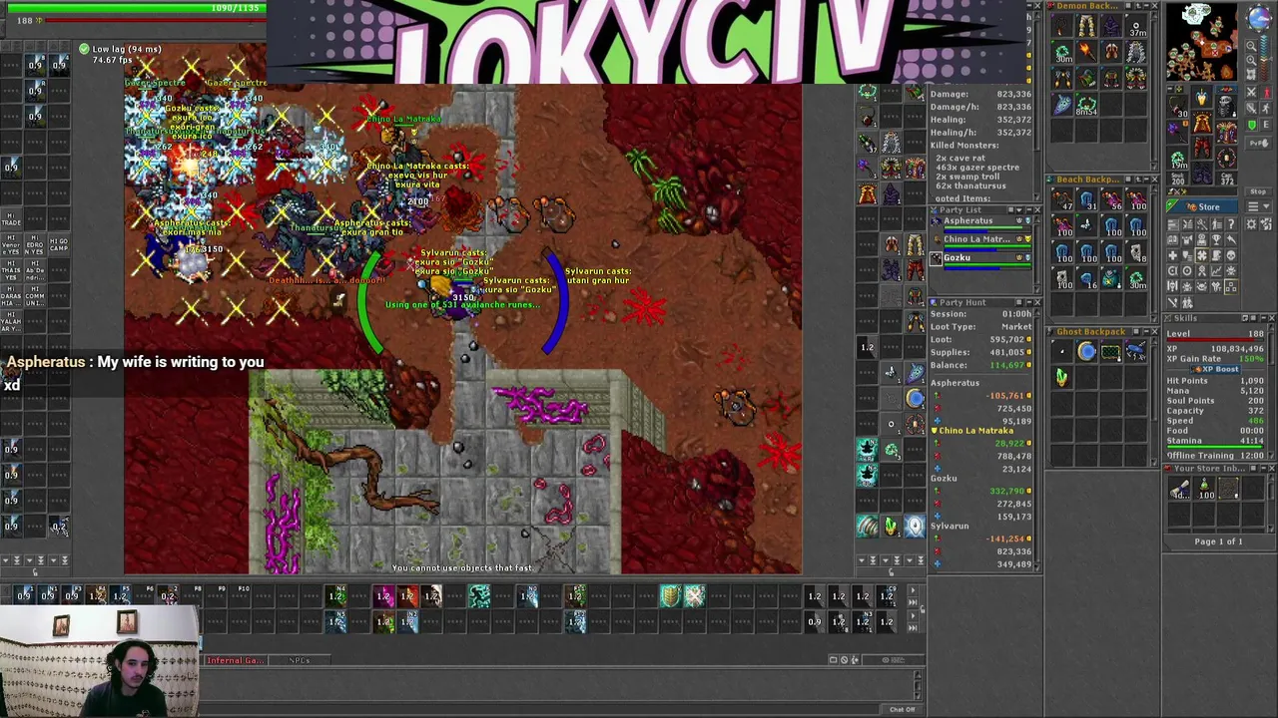Select offensive fight mode crossed swords
1278x718 pixels.
click(1252, 92)
